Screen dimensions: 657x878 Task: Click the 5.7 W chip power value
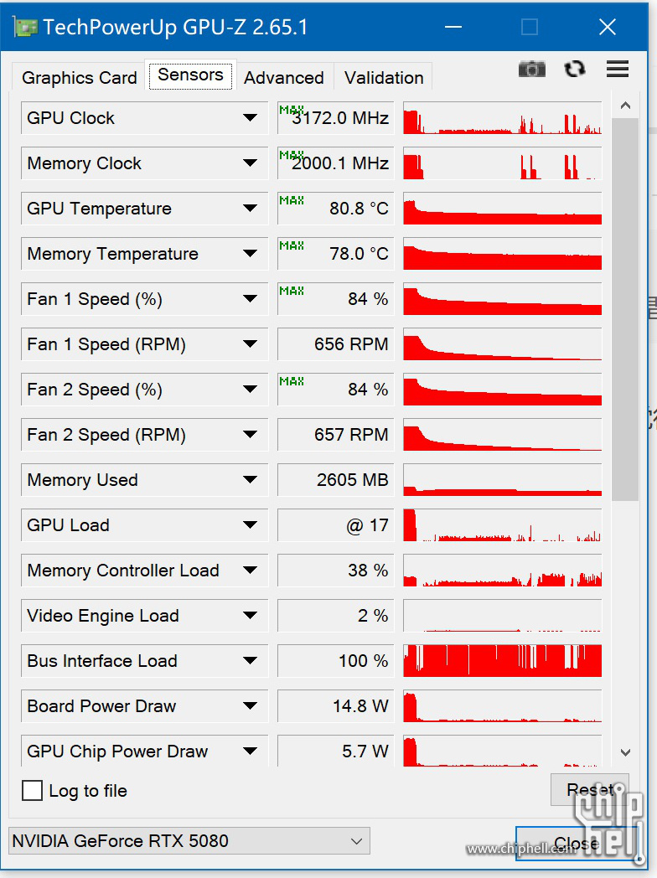(336, 751)
